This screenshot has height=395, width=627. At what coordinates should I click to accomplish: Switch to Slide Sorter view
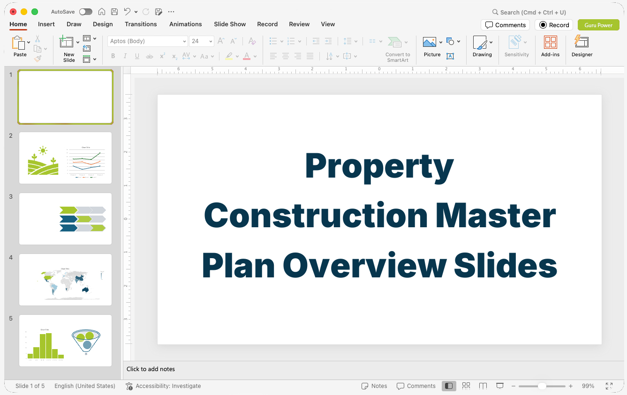tap(466, 386)
